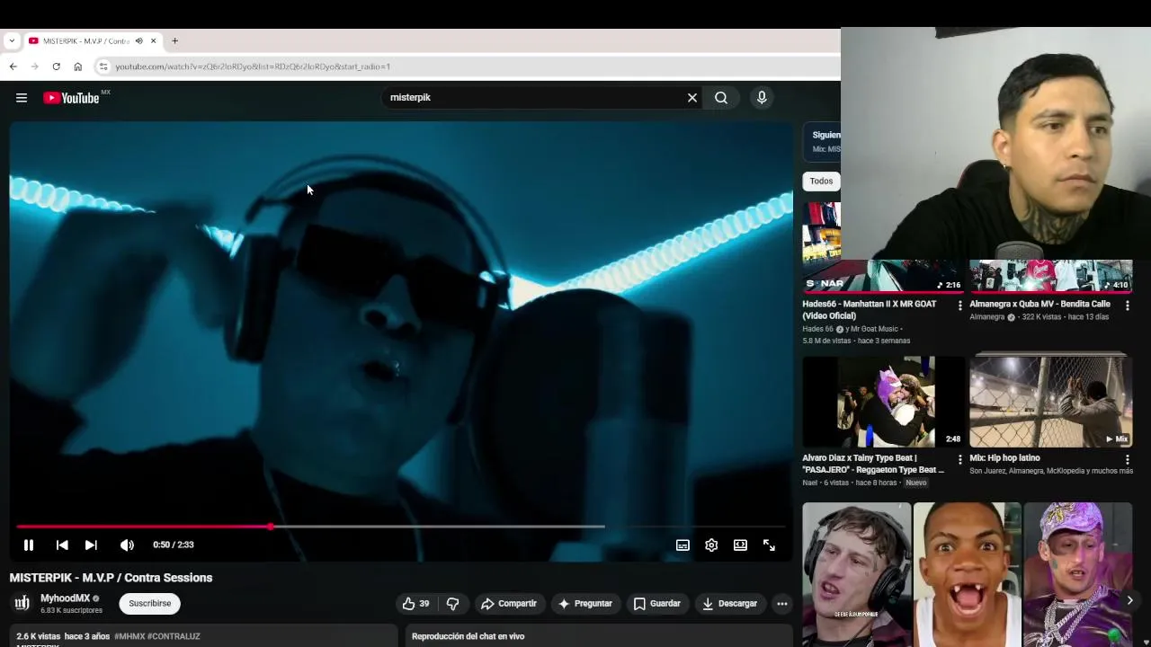Click the Nael channel name
Image resolution: width=1151 pixels, height=647 pixels.
(810, 483)
